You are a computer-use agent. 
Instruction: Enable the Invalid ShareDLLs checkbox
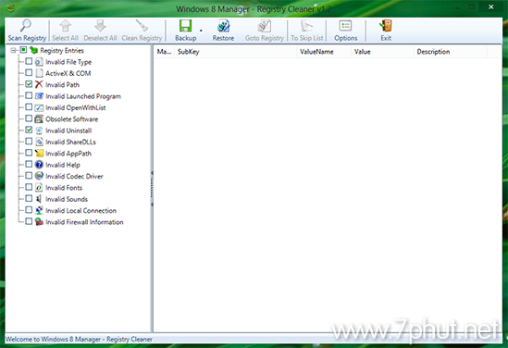coord(29,142)
